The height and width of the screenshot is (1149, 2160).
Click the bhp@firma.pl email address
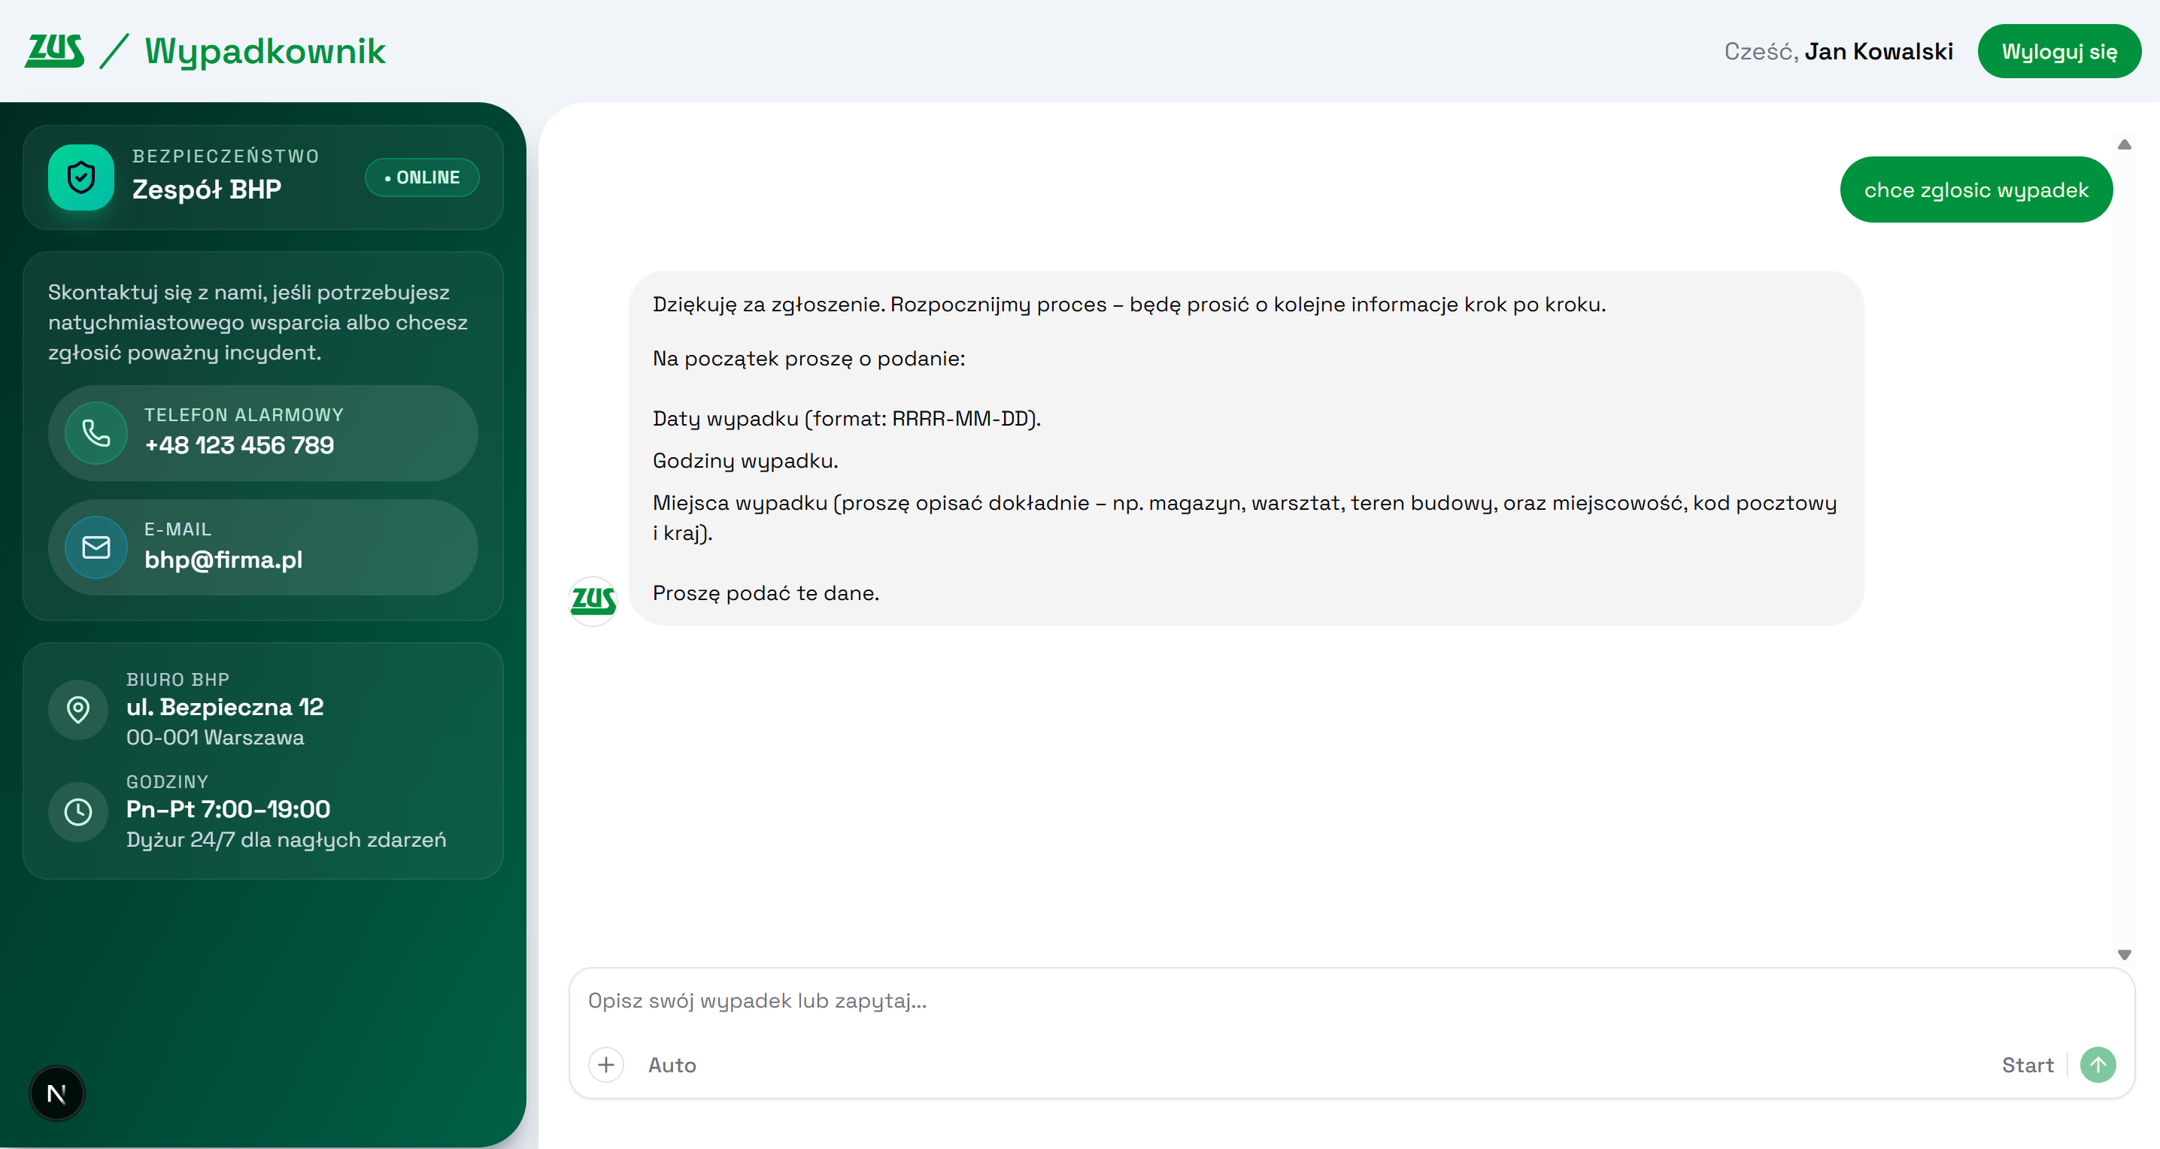pos(223,559)
